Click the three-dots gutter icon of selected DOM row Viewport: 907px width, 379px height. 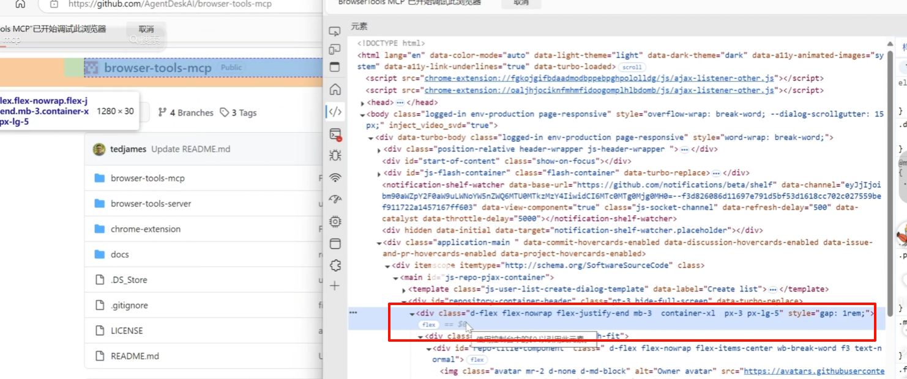(x=353, y=312)
